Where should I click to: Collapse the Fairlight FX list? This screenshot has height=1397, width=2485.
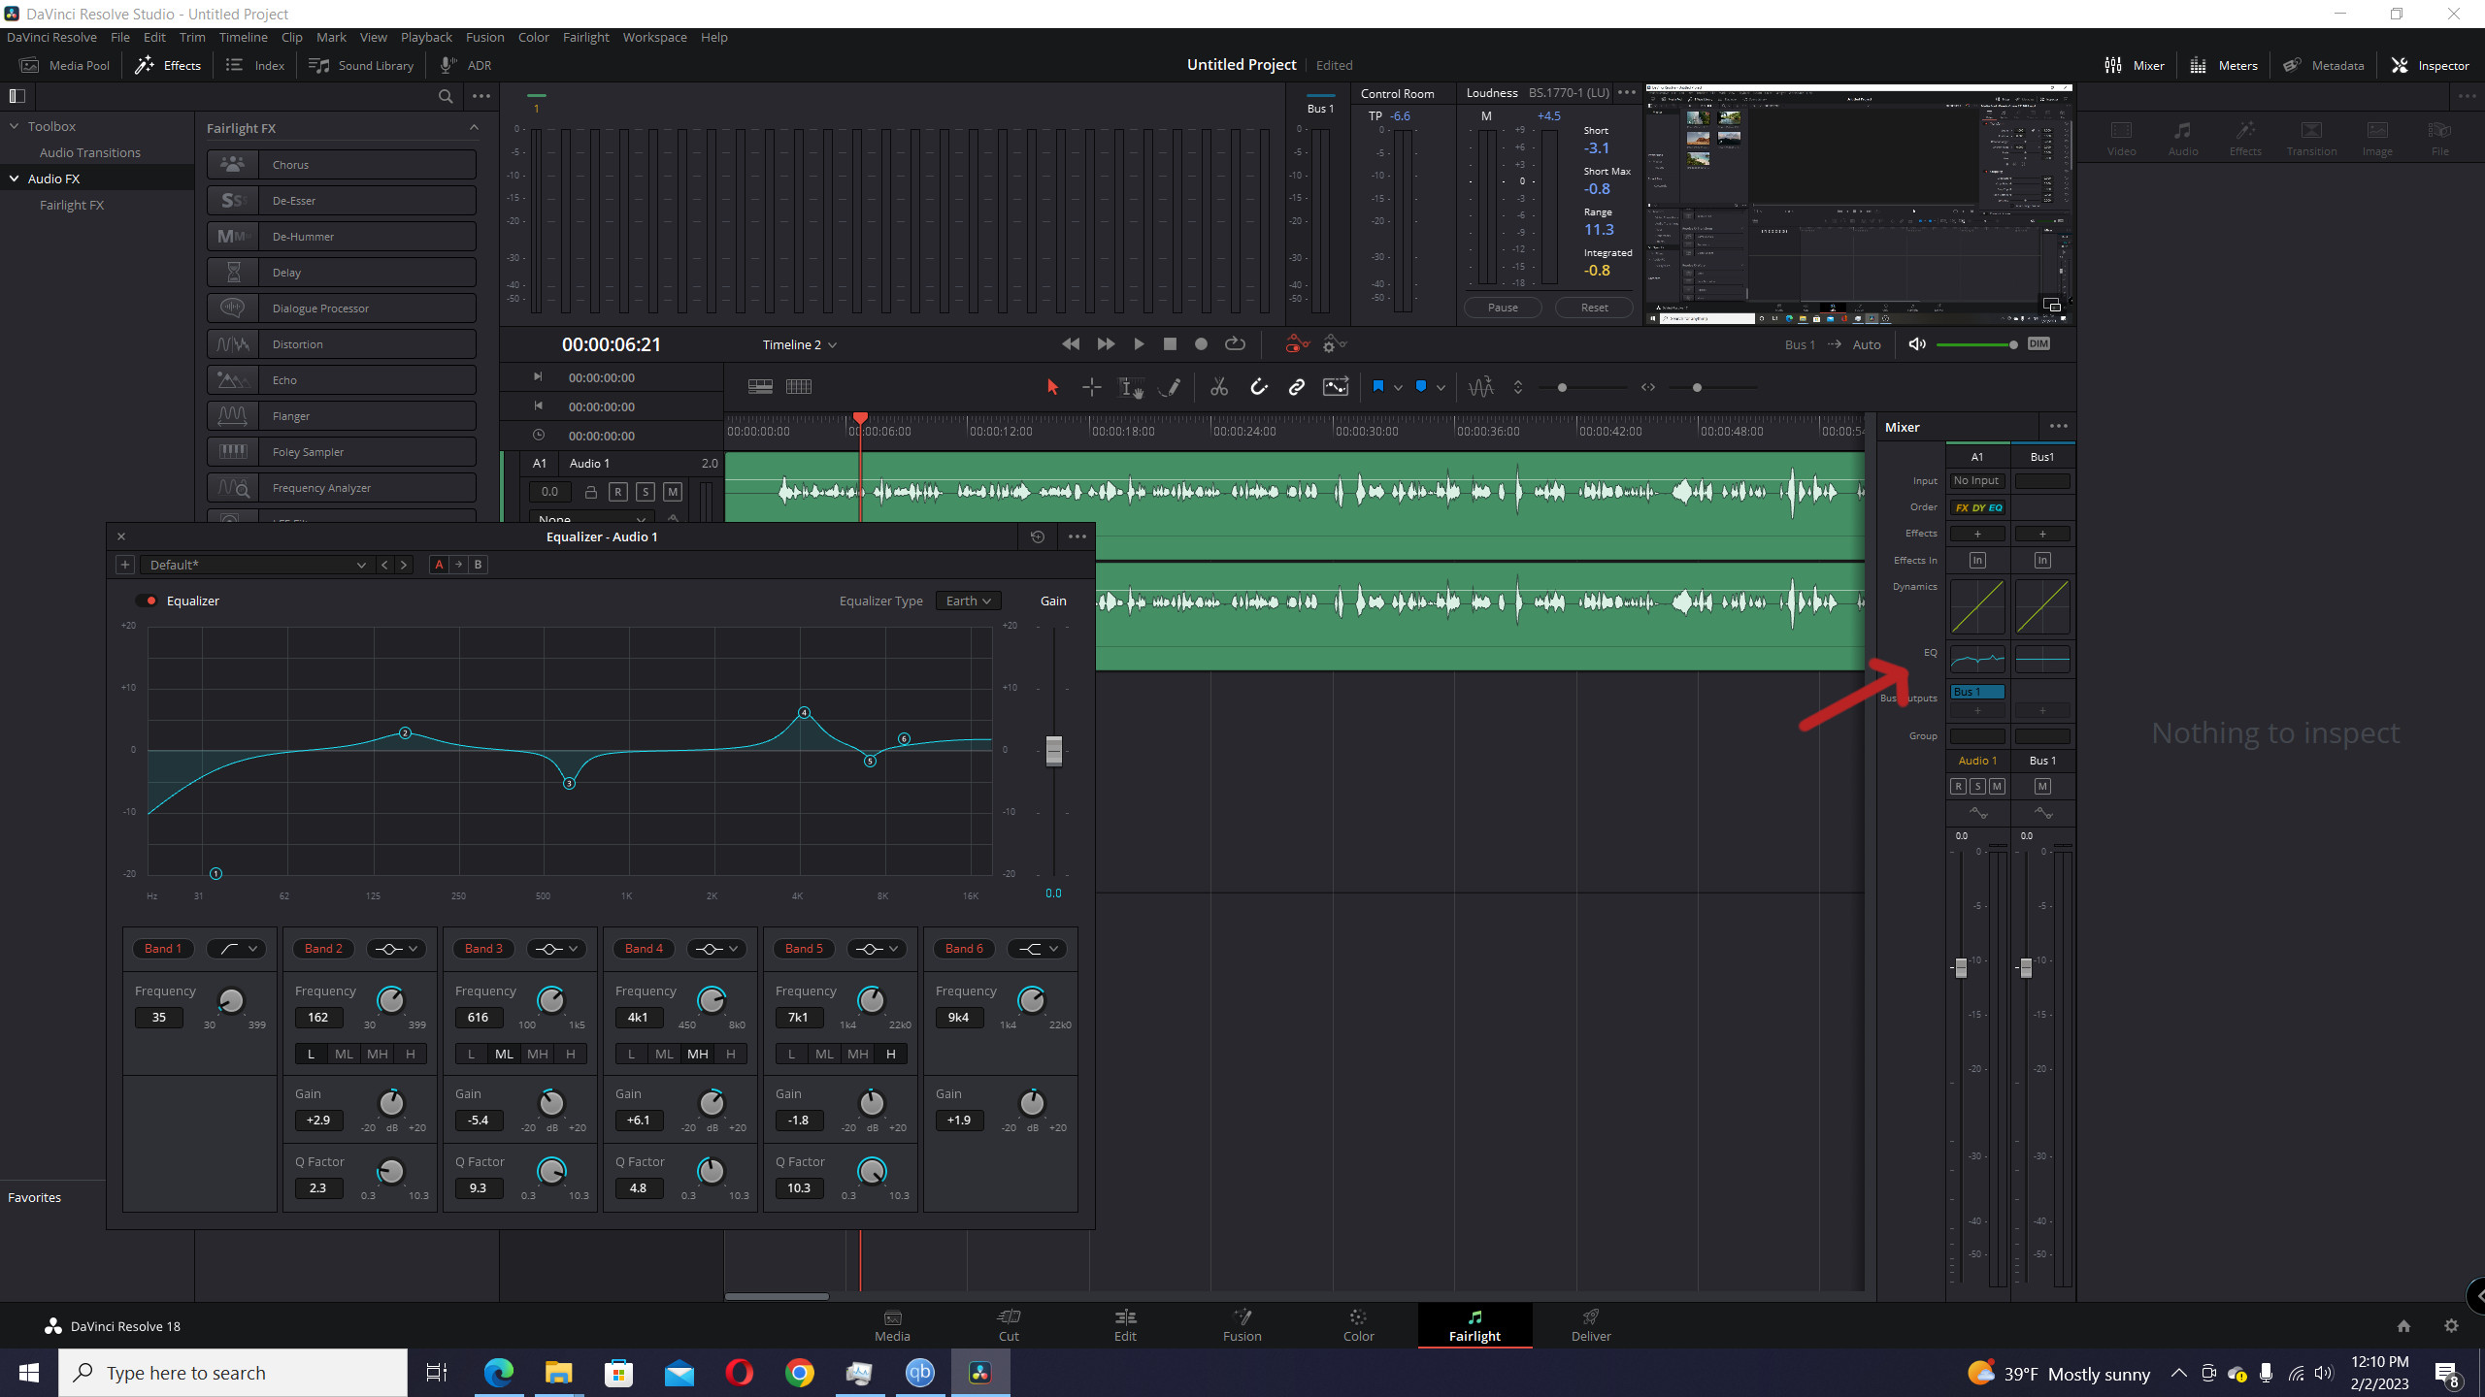(x=474, y=128)
